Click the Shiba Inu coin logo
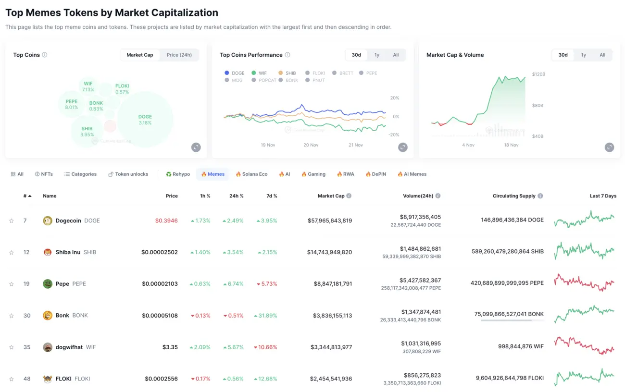The image size is (625, 392). coord(48,252)
